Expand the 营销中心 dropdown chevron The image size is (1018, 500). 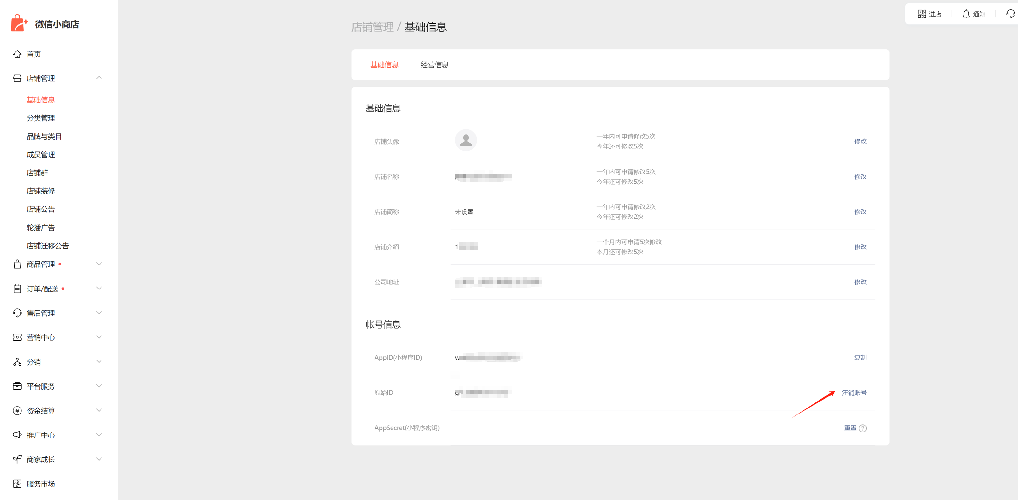coord(99,337)
